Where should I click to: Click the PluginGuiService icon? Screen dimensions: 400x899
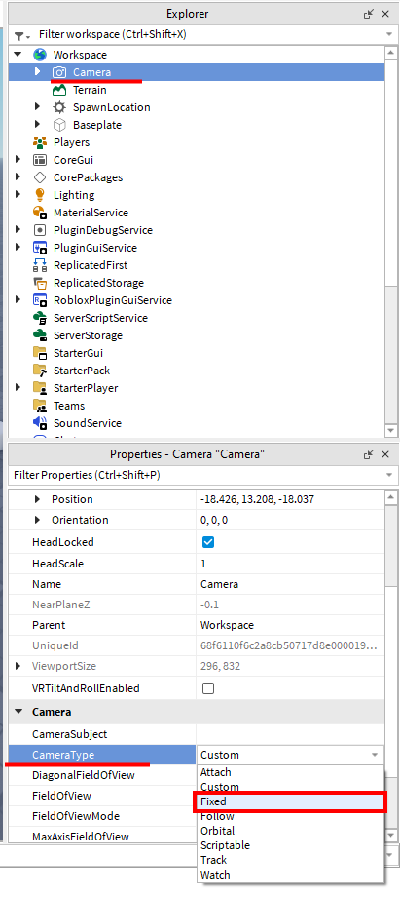tap(40, 248)
